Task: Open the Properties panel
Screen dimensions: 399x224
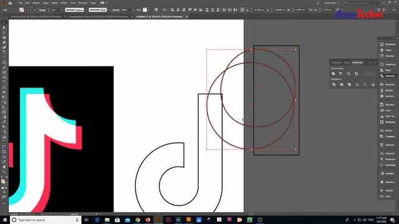Action: tap(388, 44)
